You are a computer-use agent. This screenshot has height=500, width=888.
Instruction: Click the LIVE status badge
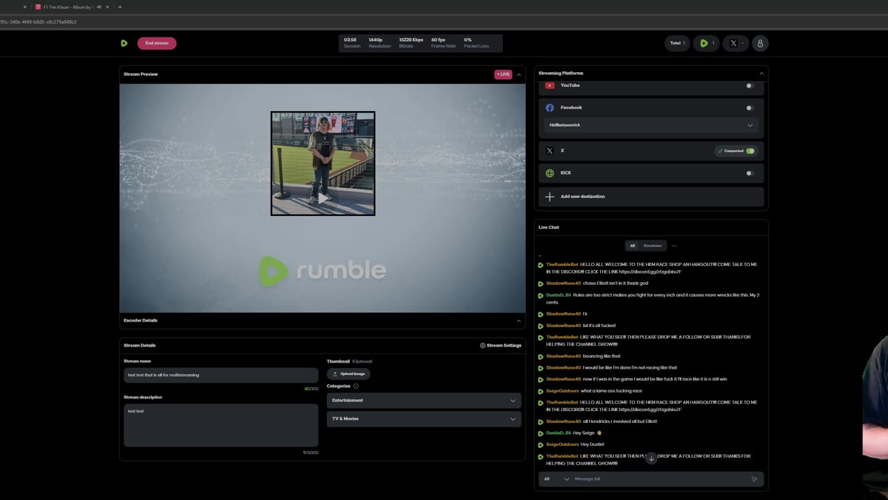pyautogui.click(x=503, y=74)
